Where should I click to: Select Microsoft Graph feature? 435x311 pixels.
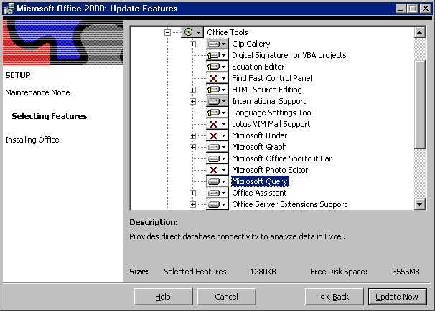click(259, 147)
